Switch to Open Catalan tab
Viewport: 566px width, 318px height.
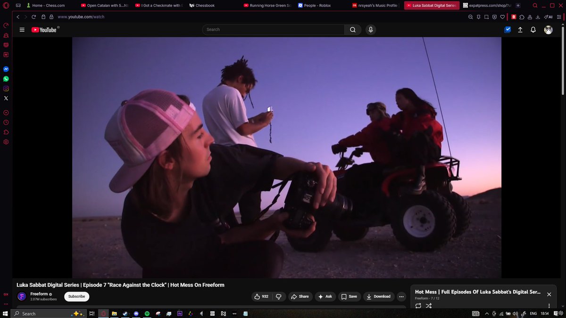coord(105,6)
